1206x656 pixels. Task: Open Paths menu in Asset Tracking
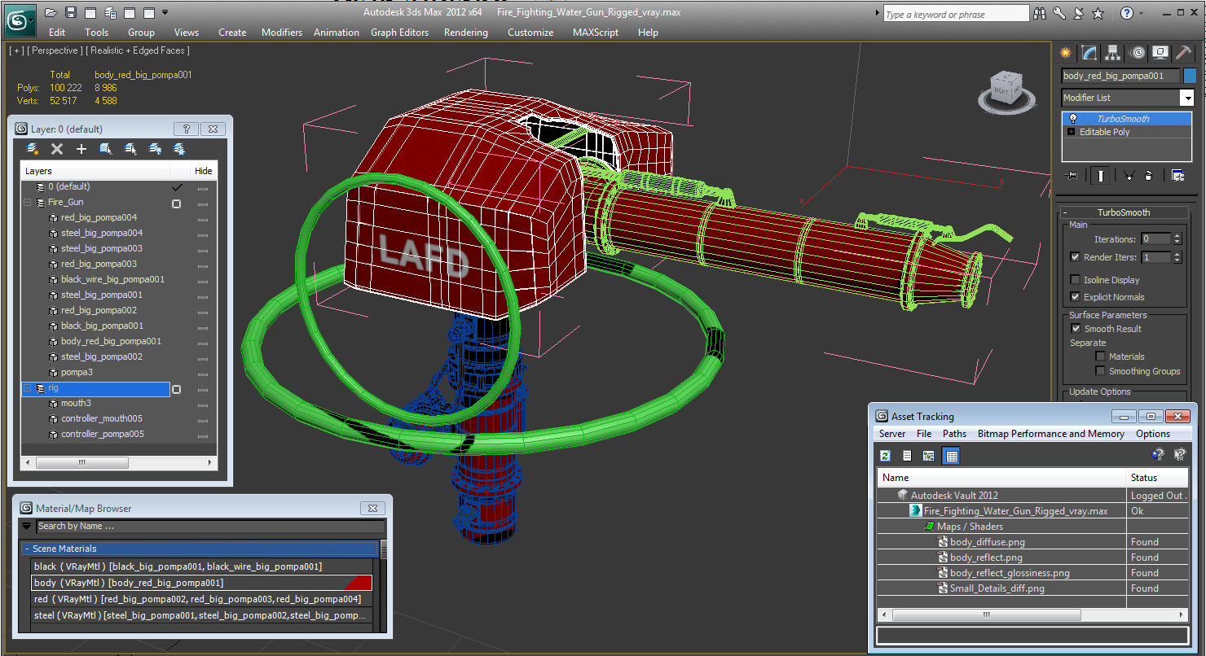(954, 434)
